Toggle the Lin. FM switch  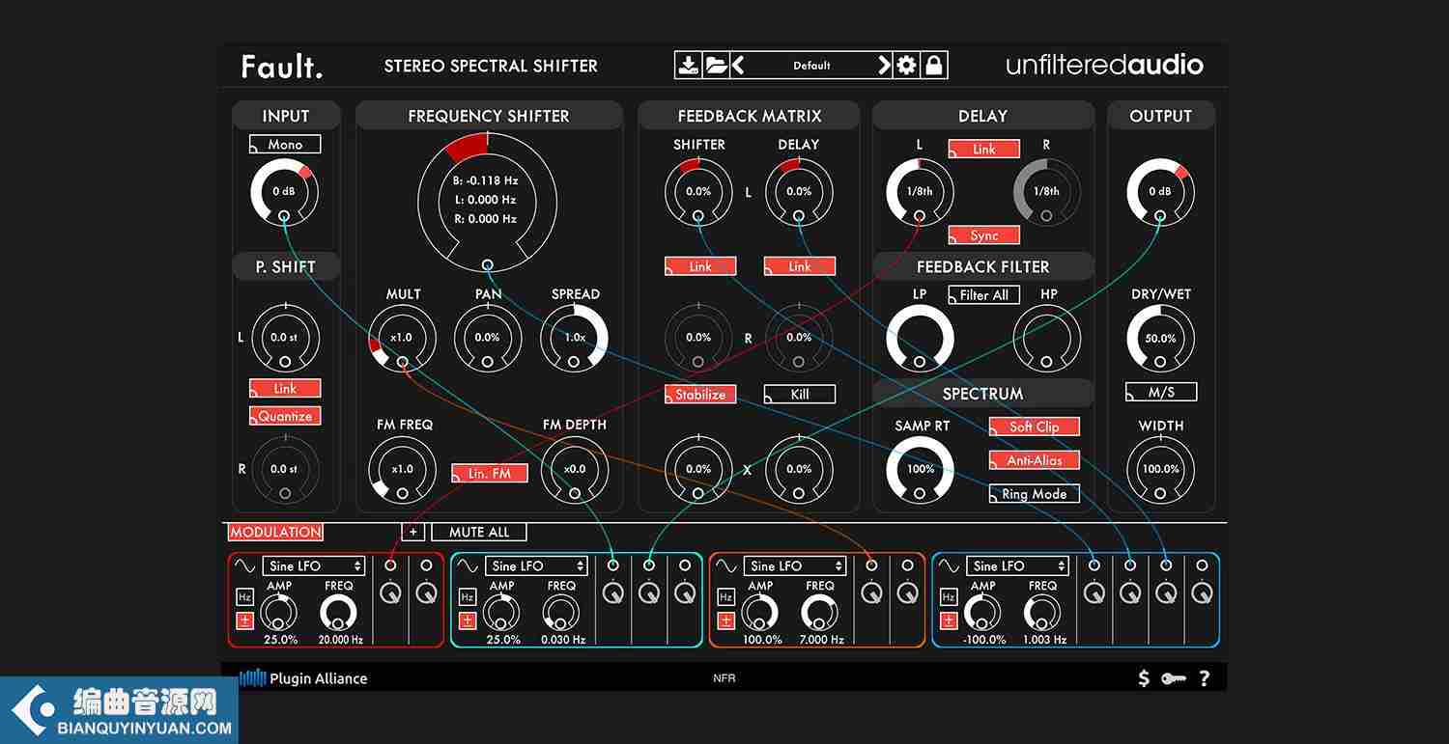[490, 473]
